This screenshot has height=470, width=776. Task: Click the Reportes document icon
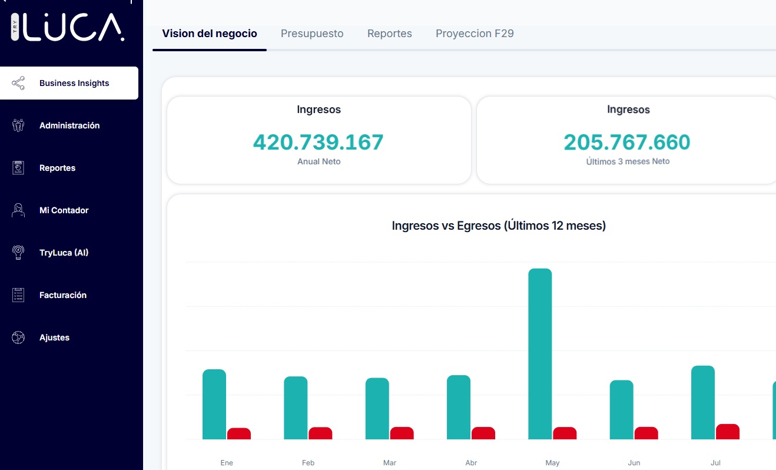[18, 168]
